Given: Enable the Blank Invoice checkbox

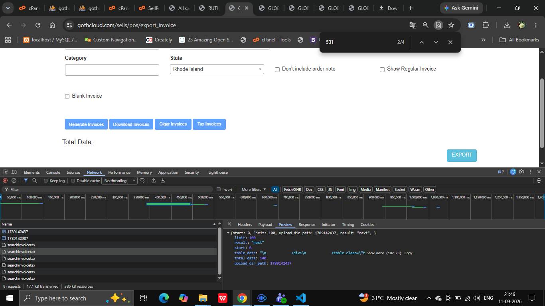Looking at the screenshot, I should (67, 96).
